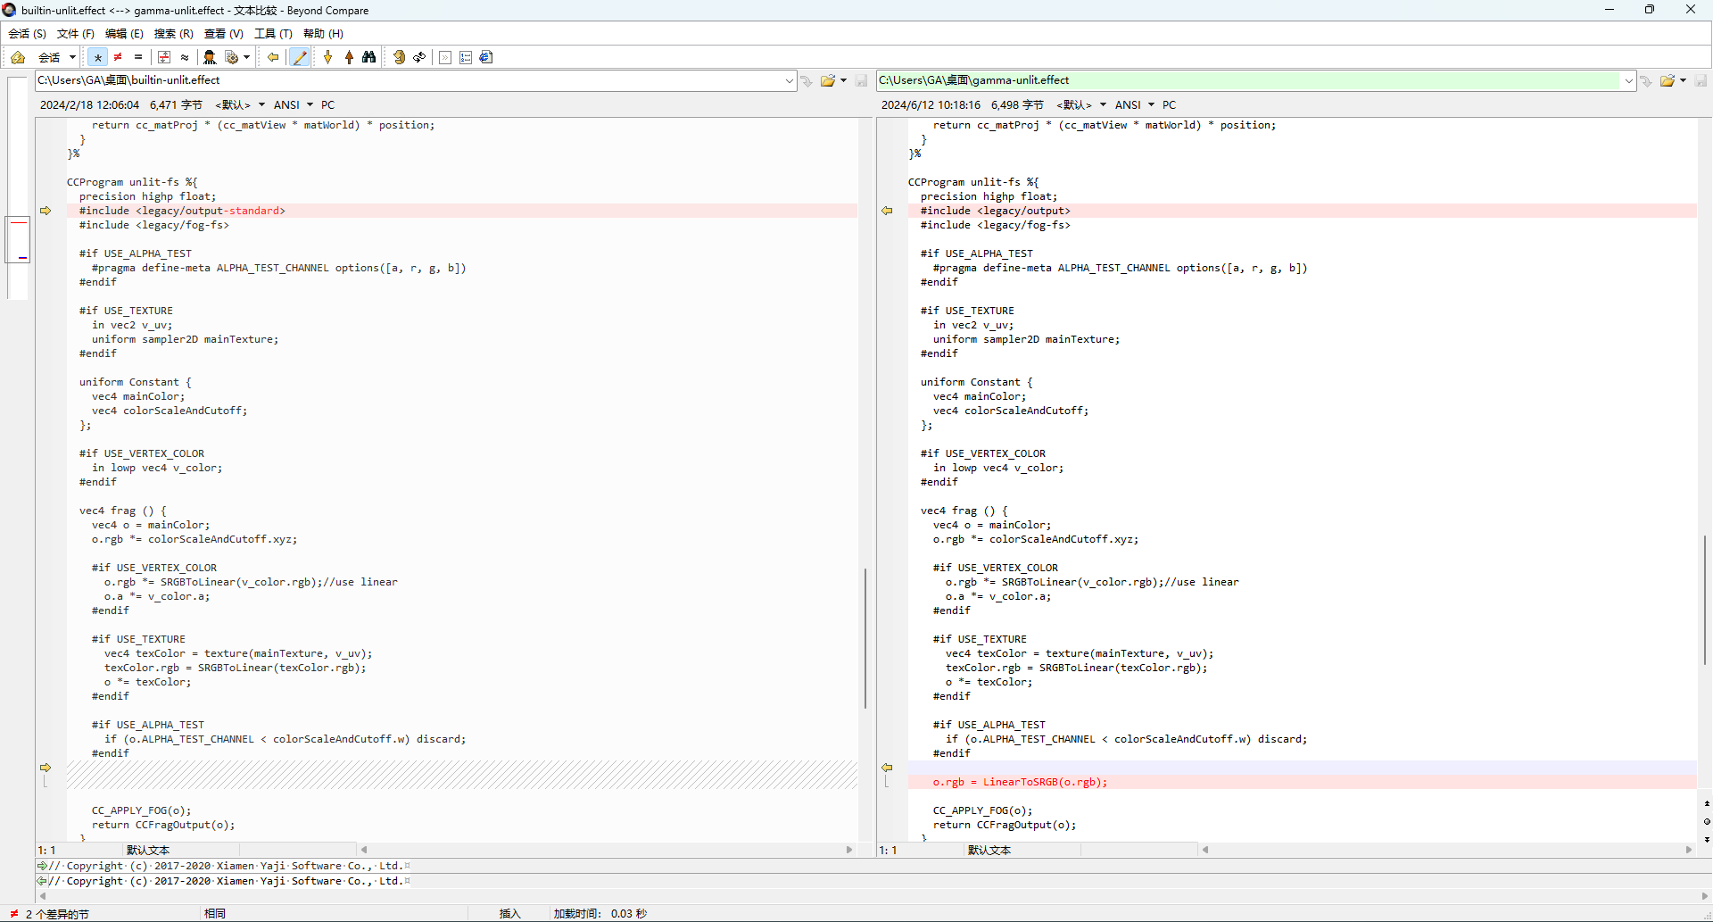Toggle the Line Numbers button
The height and width of the screenshot is (922, 1713).
coord(466,57)
